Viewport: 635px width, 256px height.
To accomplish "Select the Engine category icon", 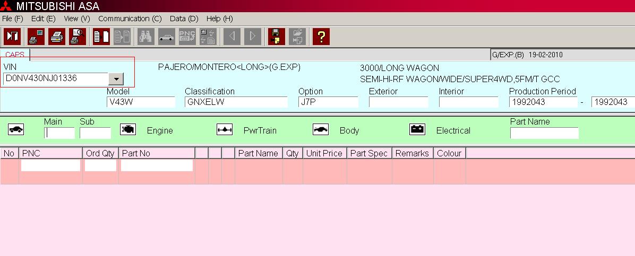I will click(x=128, y=130).
